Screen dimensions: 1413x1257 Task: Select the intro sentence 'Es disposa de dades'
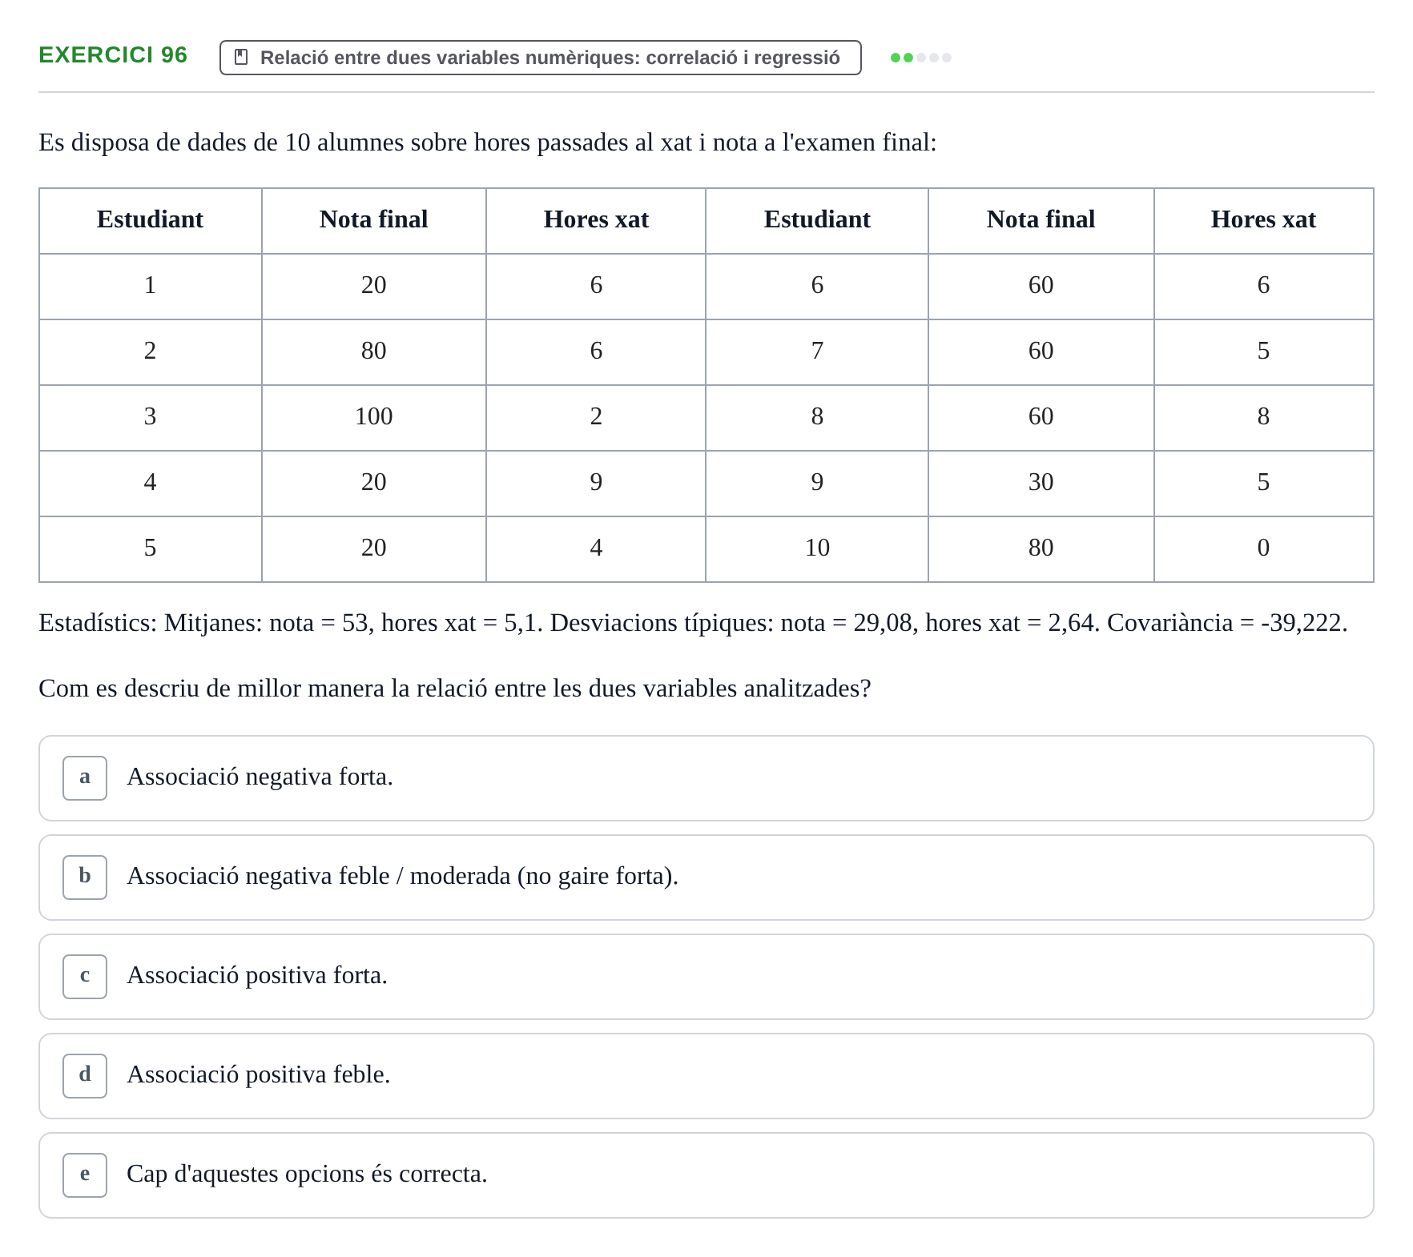[x=487, y=143]
